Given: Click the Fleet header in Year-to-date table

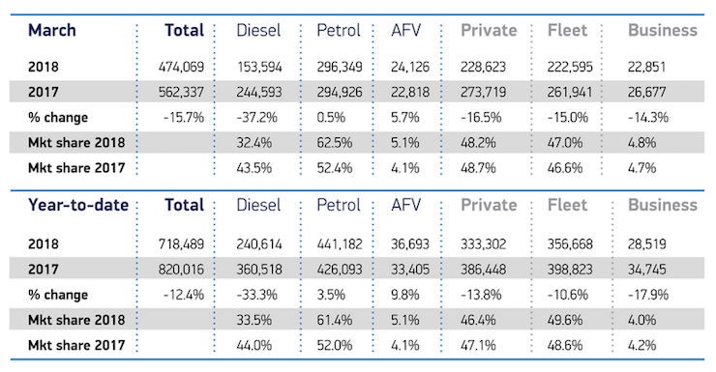Looking at the screenshot, I should pos(567,205).
